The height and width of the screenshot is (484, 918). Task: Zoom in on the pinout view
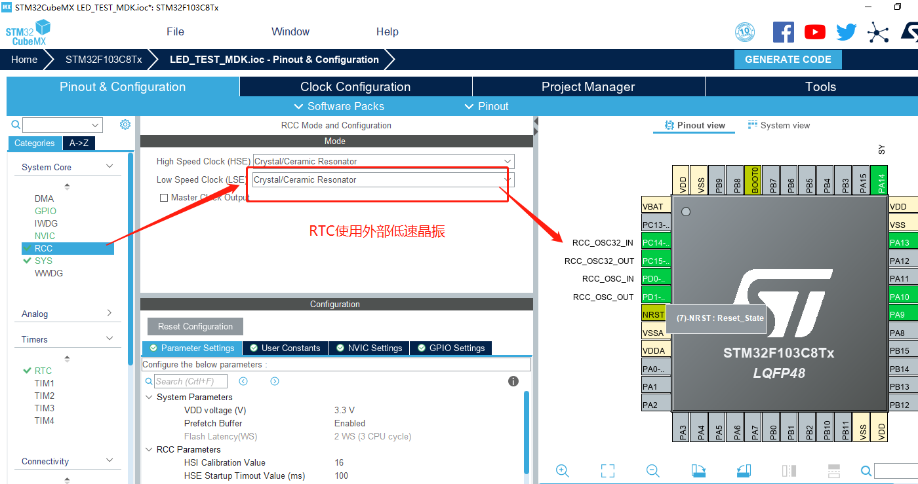point(562,471)
